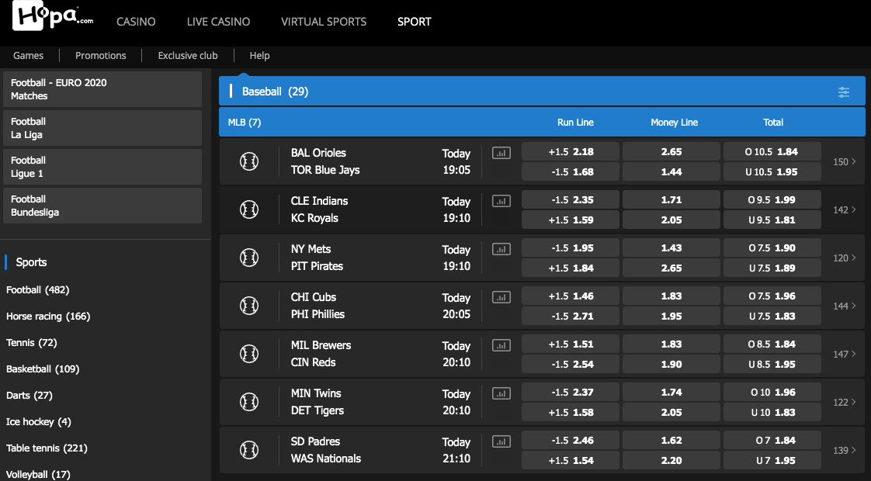
Task: Bet PHI Phillies -1.5 run line 2.71
Action: click(x=571, y=316)
